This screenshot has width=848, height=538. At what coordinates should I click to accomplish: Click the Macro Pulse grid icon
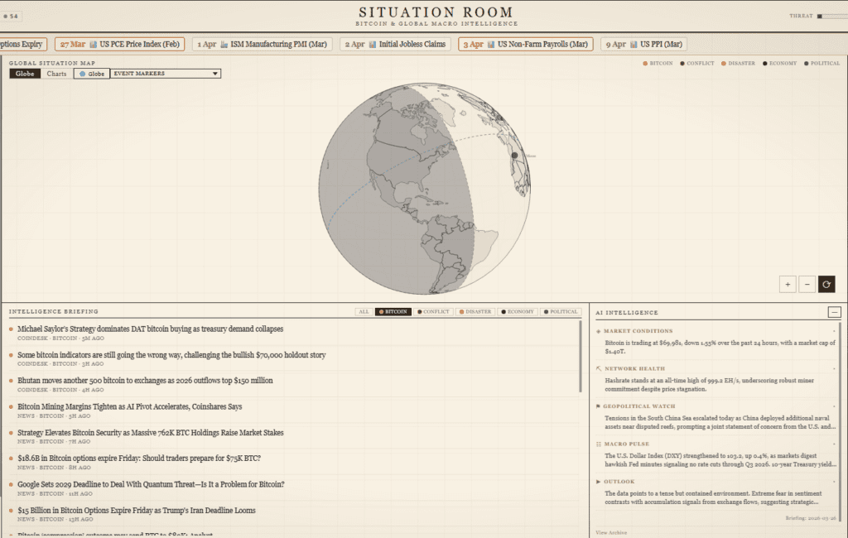pos(599,443)
